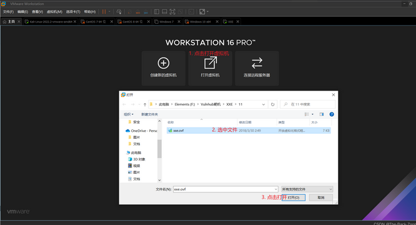
Task: Click the Send Ctrl+Alt+Del toolbar icon
Action: coord(119,12)
